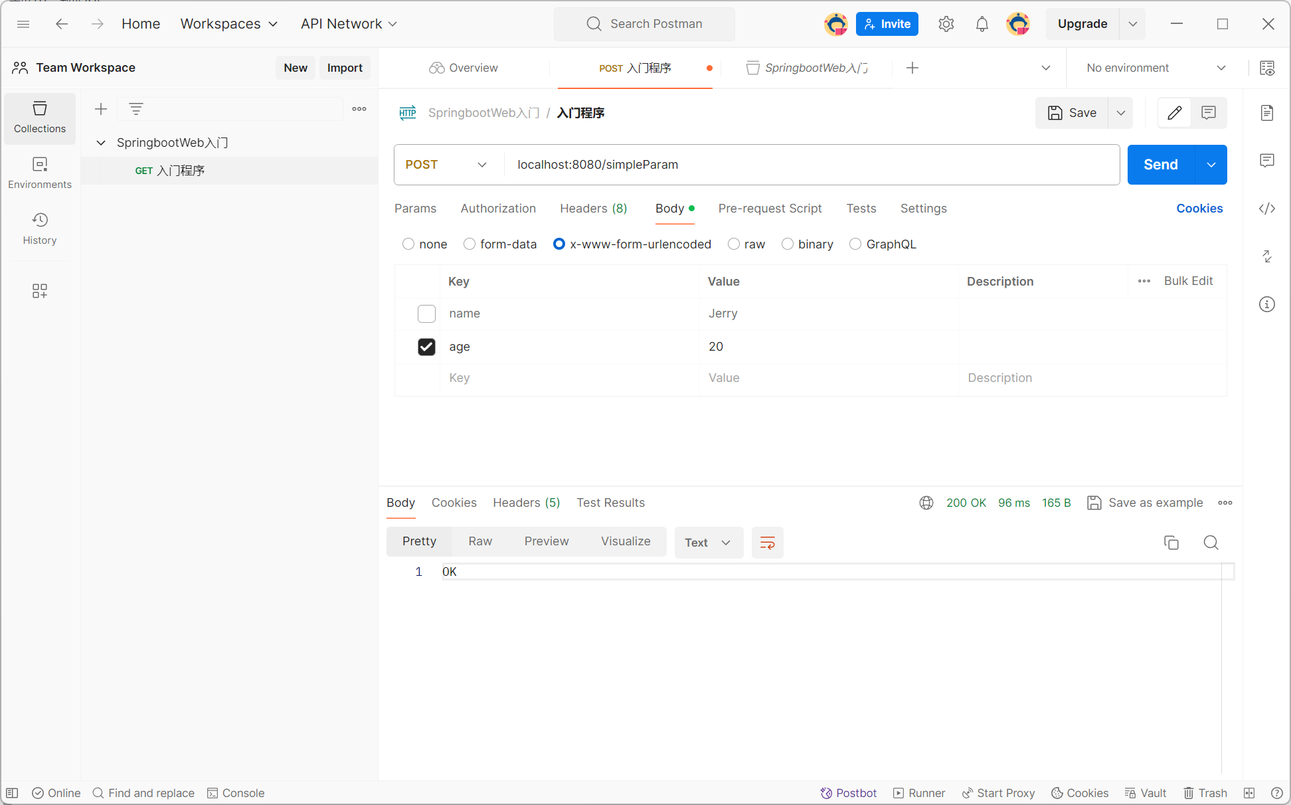Screen dimensions: 1291x805
Task: Click the Import button
Action: [x=345, y=68]
